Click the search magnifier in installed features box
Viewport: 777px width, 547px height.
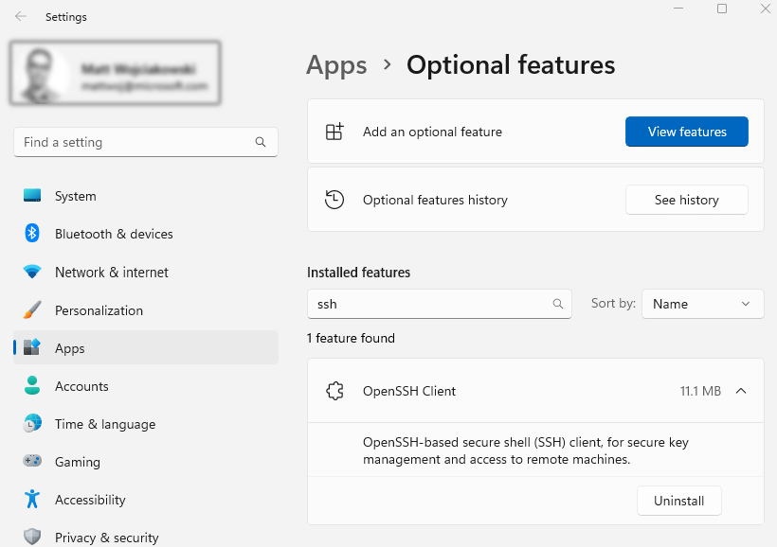click(558, 304)
